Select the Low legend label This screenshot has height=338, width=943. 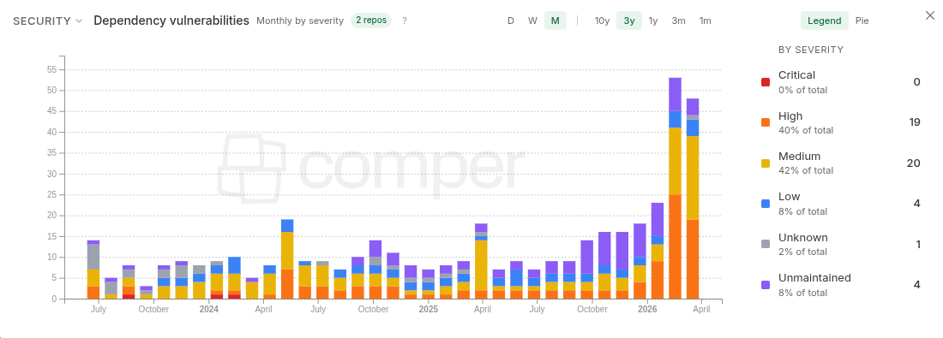789,196
